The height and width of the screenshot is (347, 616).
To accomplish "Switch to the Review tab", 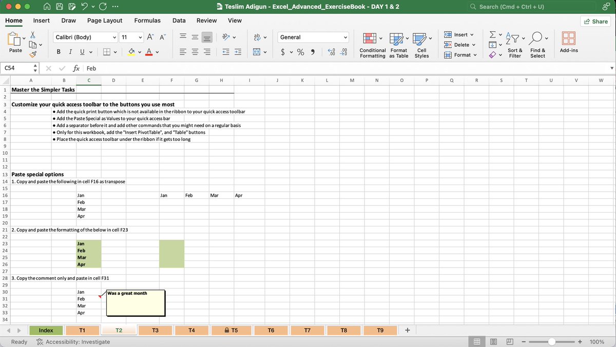I will coord(206,21).
